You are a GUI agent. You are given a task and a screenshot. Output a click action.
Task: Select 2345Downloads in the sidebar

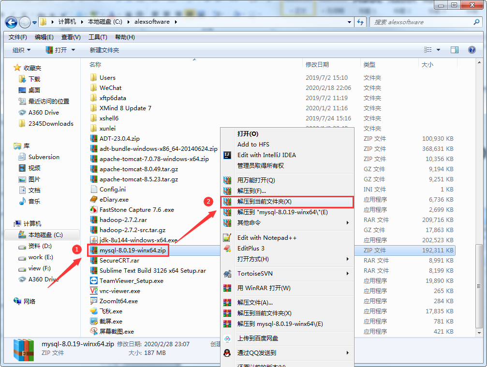pos(51,124)
